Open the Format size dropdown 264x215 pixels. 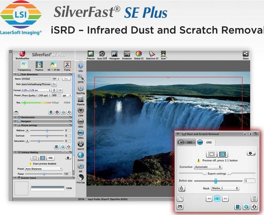coord(36,90)
